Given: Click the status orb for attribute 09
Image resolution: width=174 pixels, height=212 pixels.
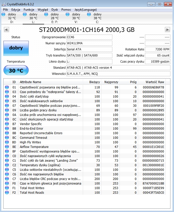Looking at the screenshot, I should (x=7, y=110).
